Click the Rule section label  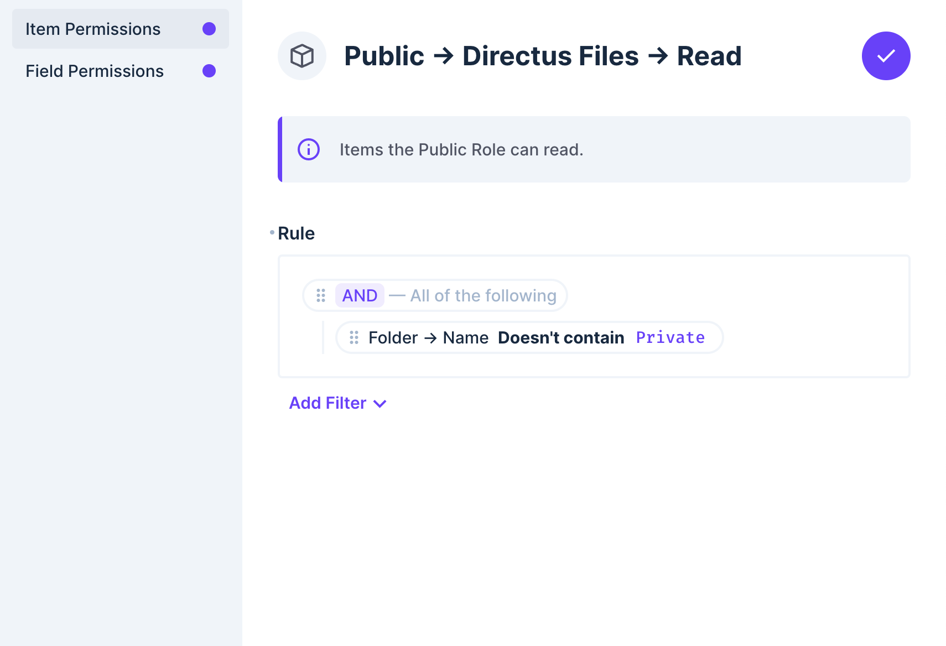[297, 233]
